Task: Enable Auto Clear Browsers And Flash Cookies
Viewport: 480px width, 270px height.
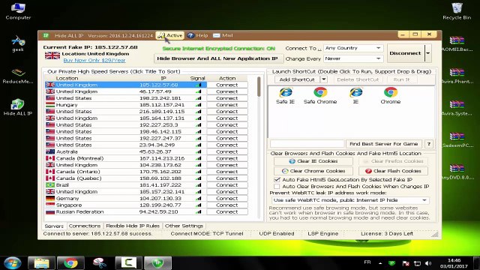Action: (277, 187)
